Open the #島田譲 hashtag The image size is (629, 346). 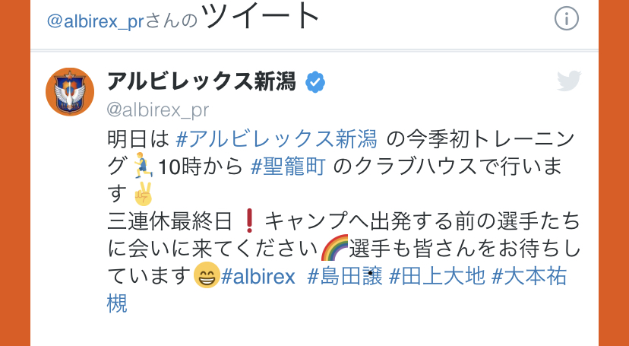click(345, 277)
